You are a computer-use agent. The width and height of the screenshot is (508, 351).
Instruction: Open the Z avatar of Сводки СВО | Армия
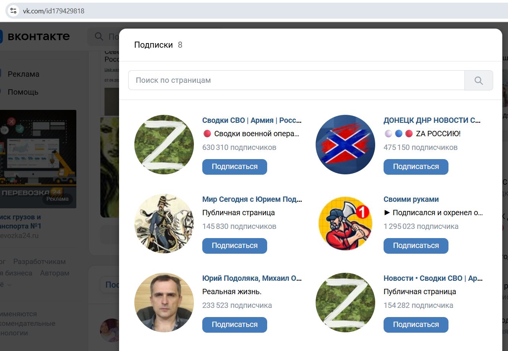164,145
